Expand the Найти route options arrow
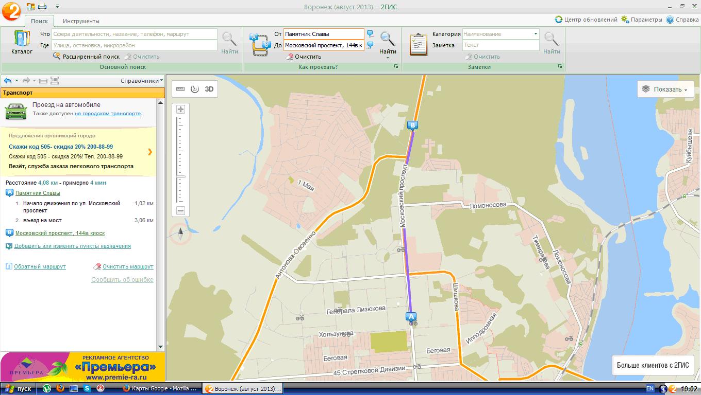Viewport: 701px width, 395px height. point(388,58)
